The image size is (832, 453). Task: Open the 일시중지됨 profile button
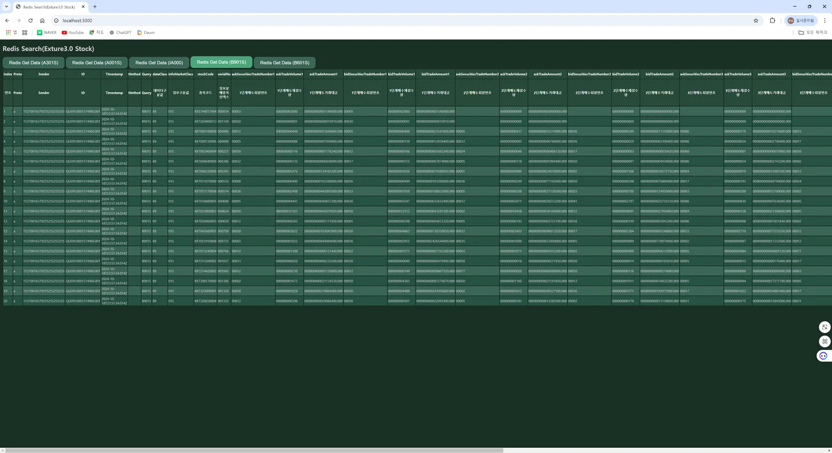point(801,20)
